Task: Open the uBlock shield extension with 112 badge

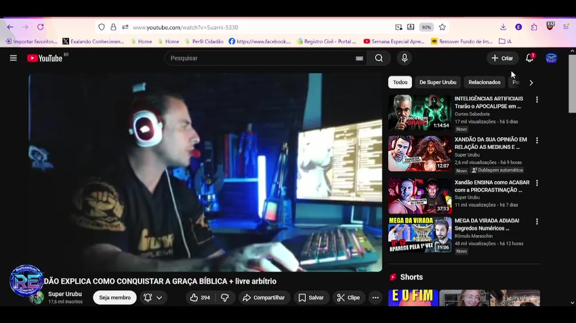Action: [550, 26]
